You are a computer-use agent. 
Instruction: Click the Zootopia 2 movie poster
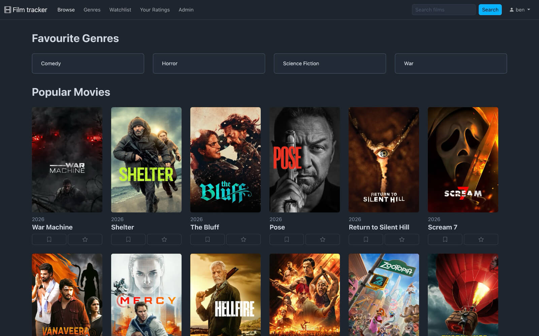[384, 296]
